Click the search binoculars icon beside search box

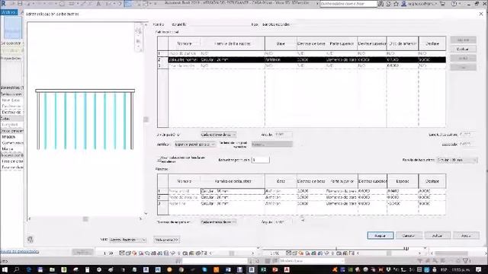[380, 4]
